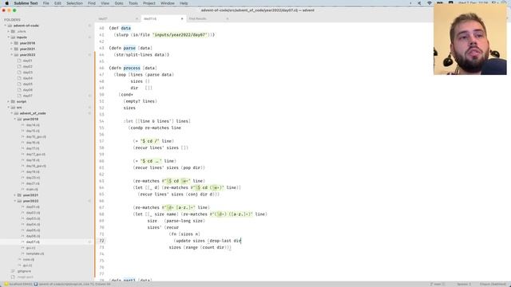
Task: Open day04 input file
Action: (27, 78)
